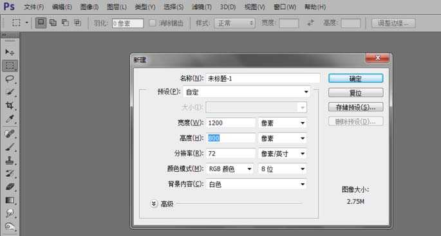Click the 高度(H) value field
Image resolution: width=441 pixels, height=236 pixels.
click(x=230, y=138)
